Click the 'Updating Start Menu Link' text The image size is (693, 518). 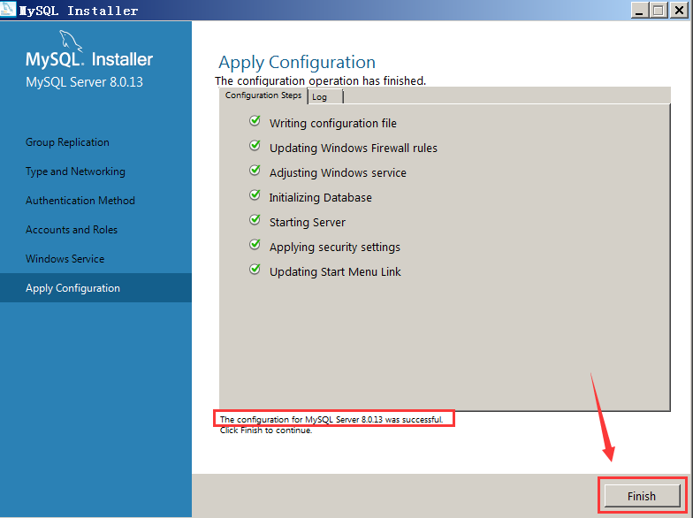(335, 272)
